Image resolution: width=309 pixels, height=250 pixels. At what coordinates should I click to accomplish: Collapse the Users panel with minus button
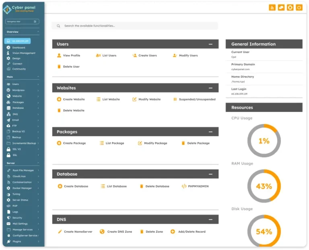coord(210,44)
